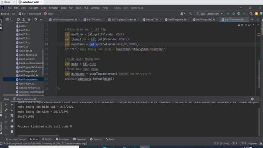Hide the Run tool window
263x148 pixels.
tap(258, 99)
